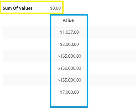The height and width of the screenshot is (110, 138).
Task: Click empty cell right of $165,000.00
Action: tap(112, 56)
